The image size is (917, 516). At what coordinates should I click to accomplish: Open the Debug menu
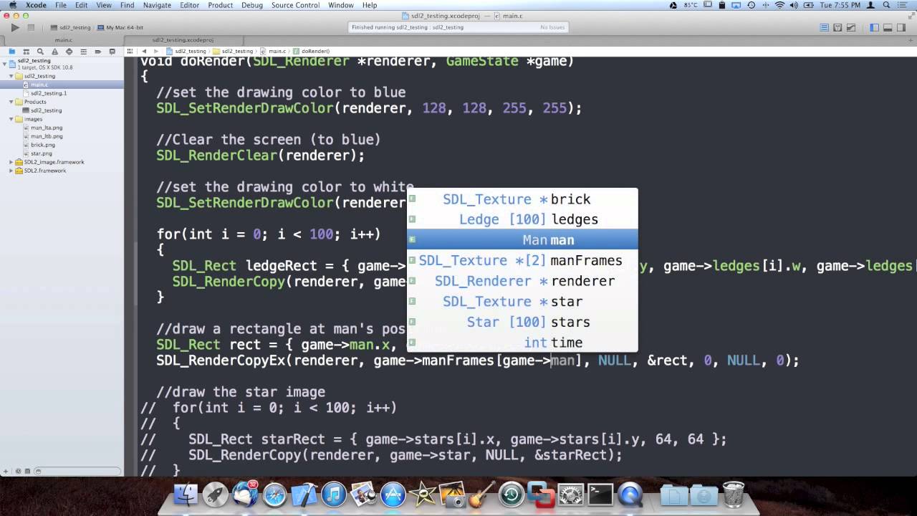click(252, 5)
